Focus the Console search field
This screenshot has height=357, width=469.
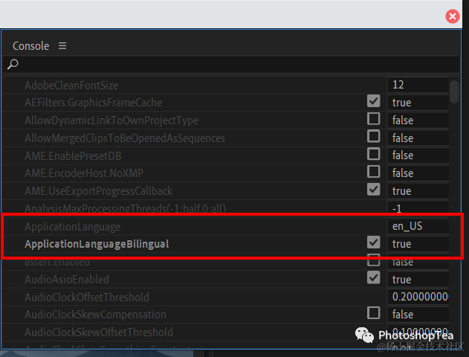[x=231, y=64]
